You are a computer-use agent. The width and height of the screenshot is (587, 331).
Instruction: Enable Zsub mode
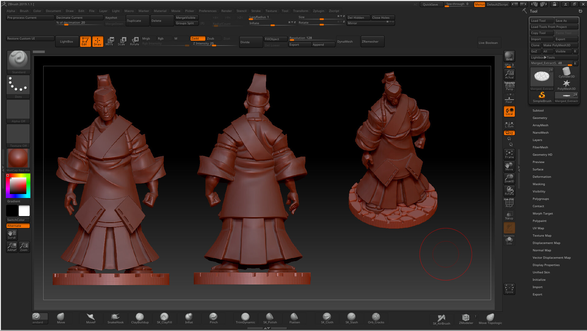pyautogui.click(x=214, y=39)
